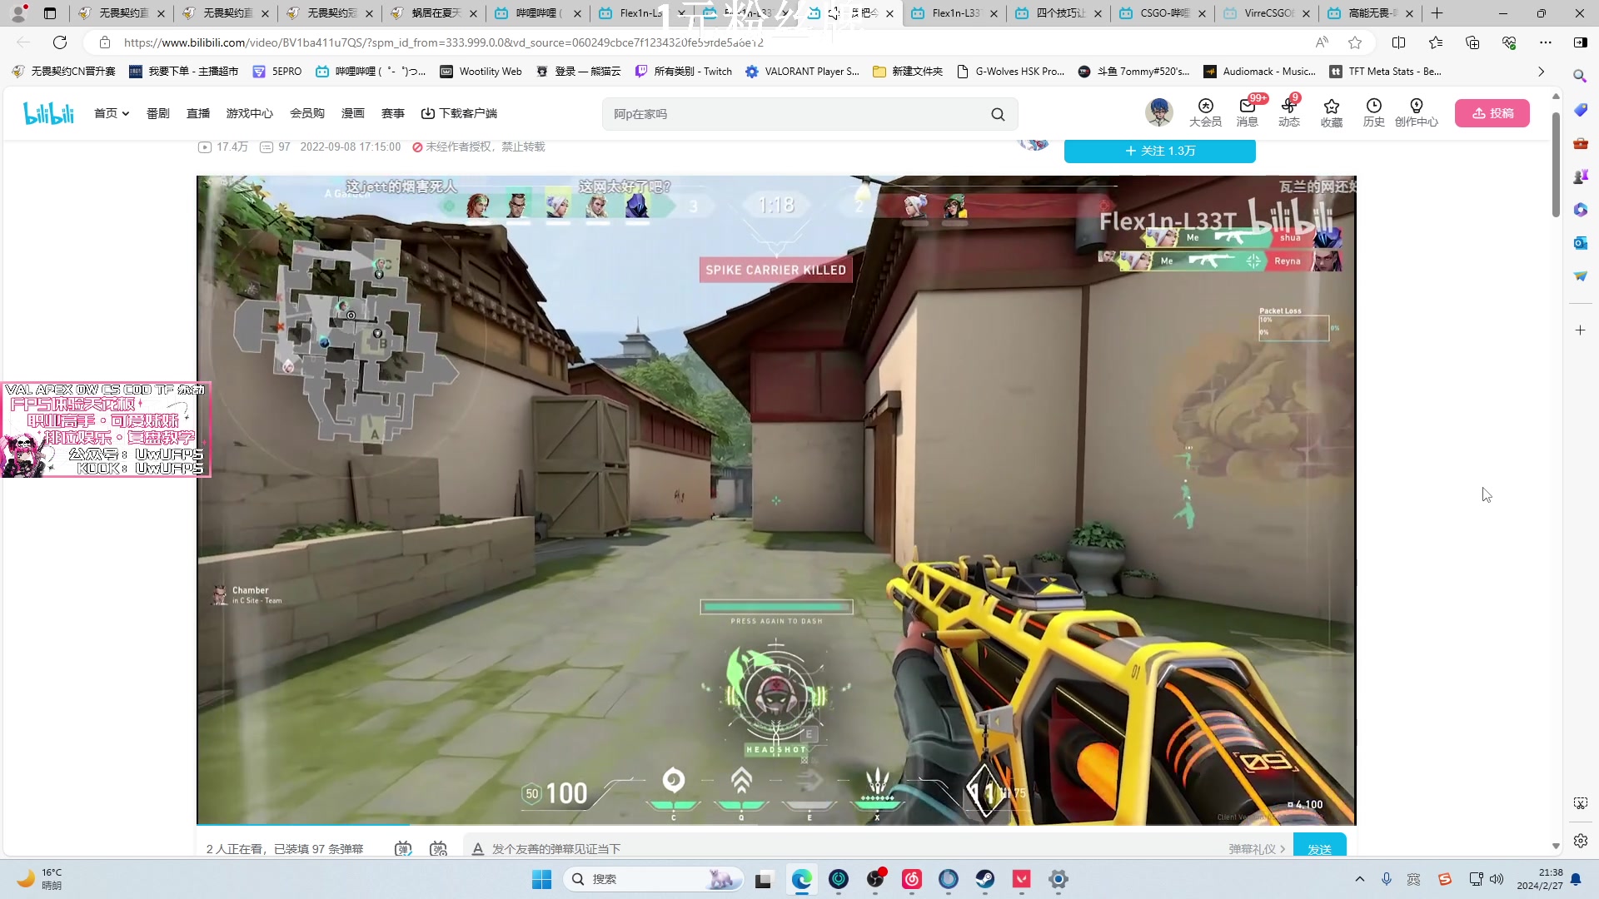The height and width of the screenshot is (899, 1599).
Task: Click 下载客户端 download client link
Action: point(459,113)
